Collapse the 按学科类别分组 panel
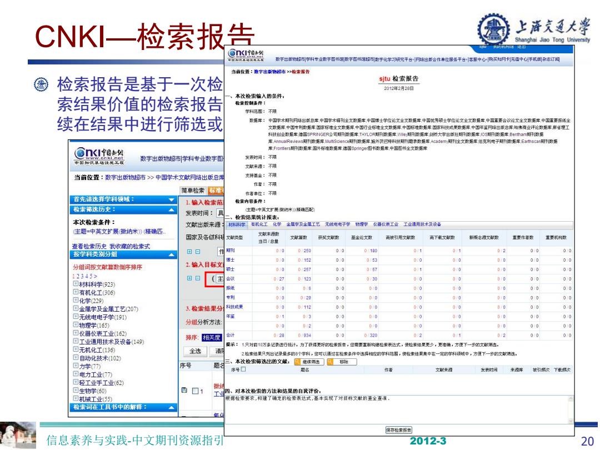Viewport: 600px width, 450px height. coord(172,254)
